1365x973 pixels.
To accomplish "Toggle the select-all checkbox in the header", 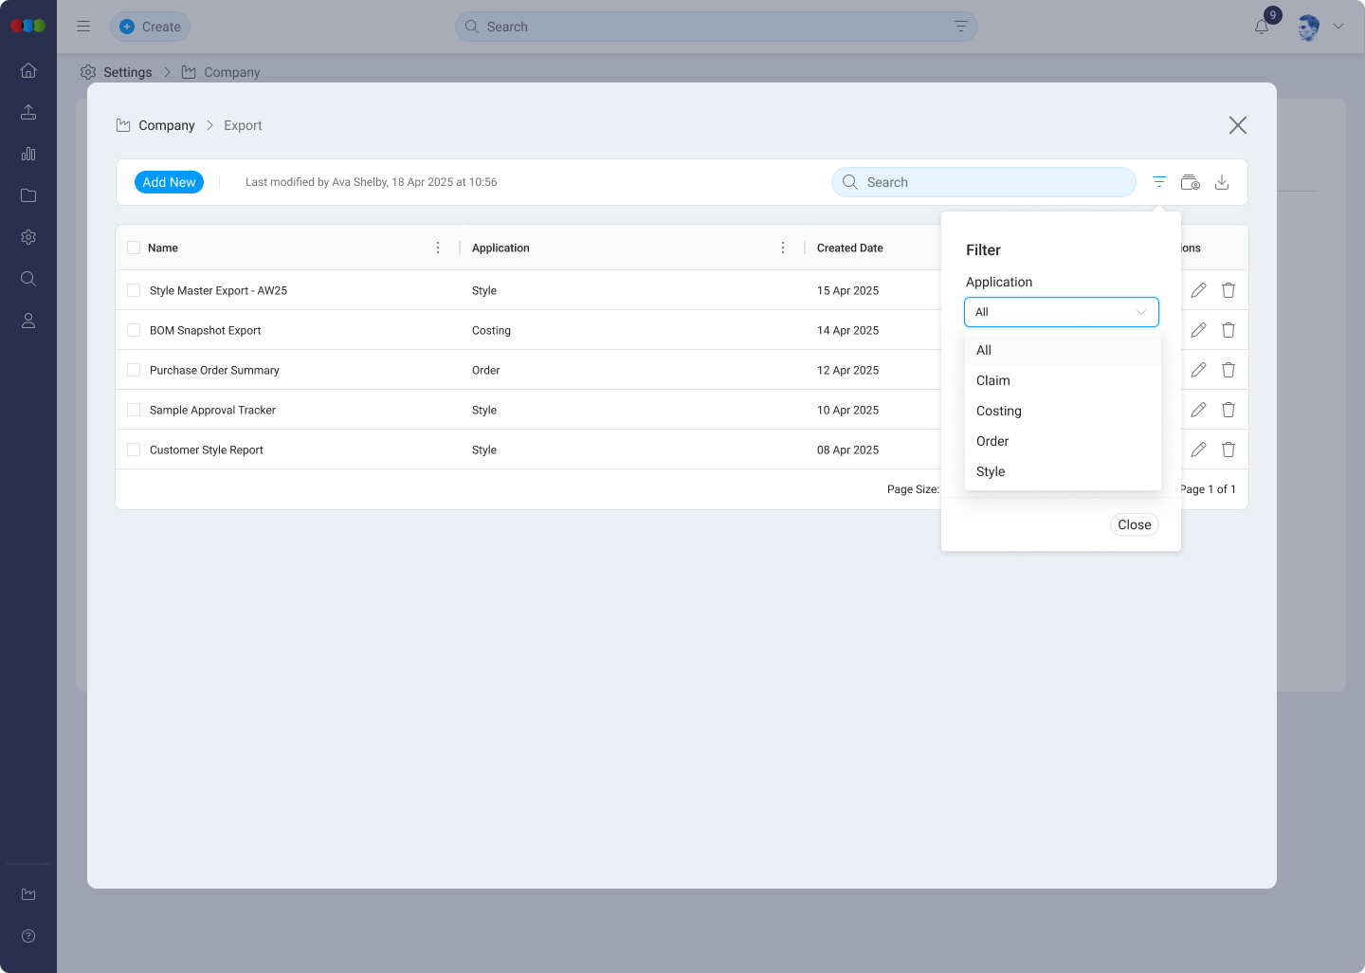I will pyautogui.click(x=134, y=248).
